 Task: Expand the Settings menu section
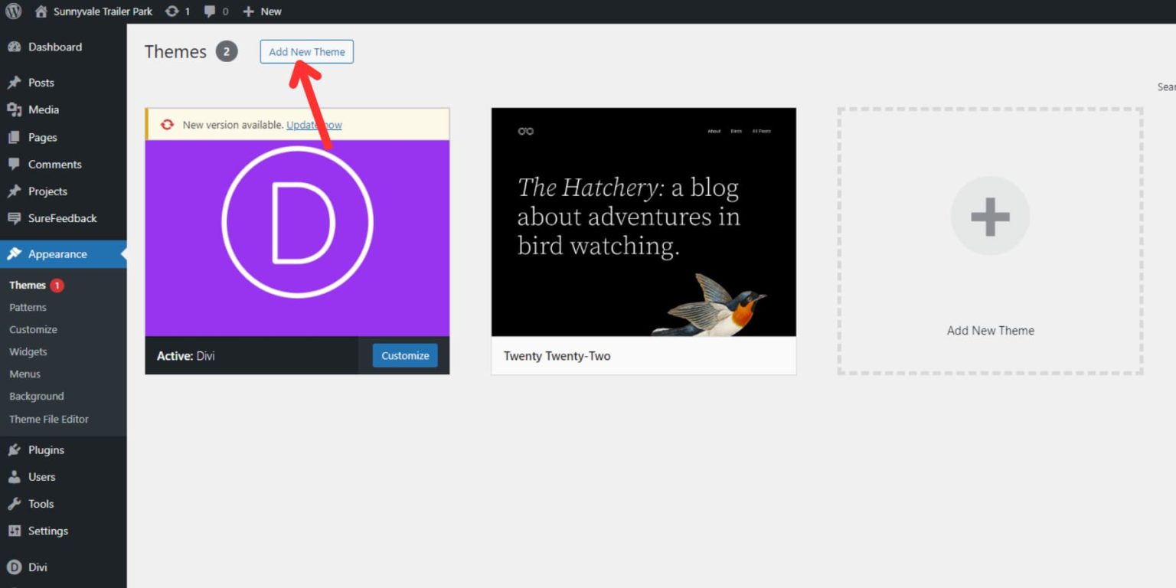click(x=47, y=531)
